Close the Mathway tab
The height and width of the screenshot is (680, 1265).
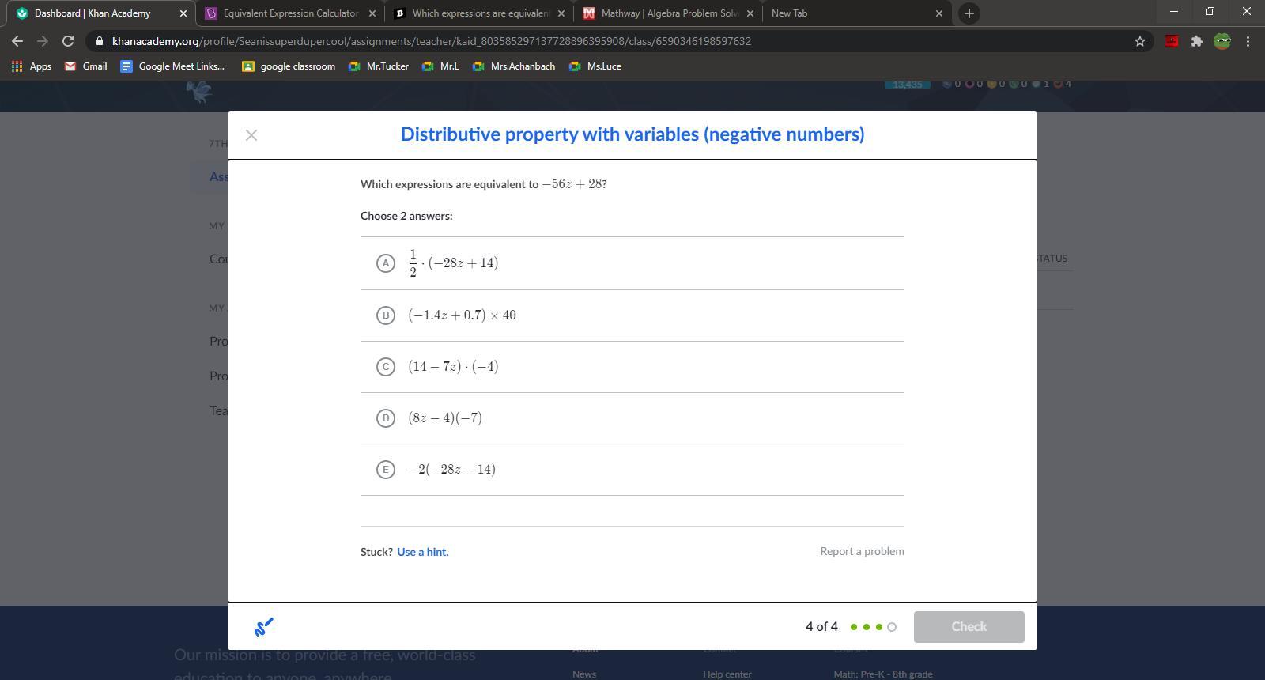click(750, 13)
